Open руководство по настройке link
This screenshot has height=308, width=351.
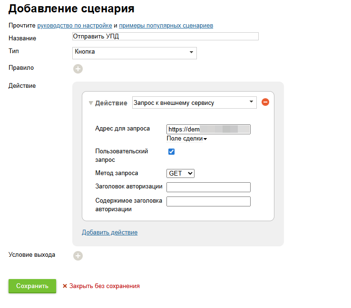pos(75,25)
